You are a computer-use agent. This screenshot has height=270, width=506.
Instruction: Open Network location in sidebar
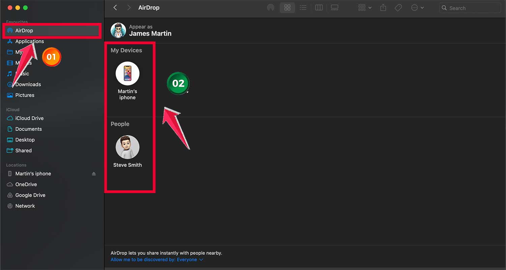coord(25,206)
